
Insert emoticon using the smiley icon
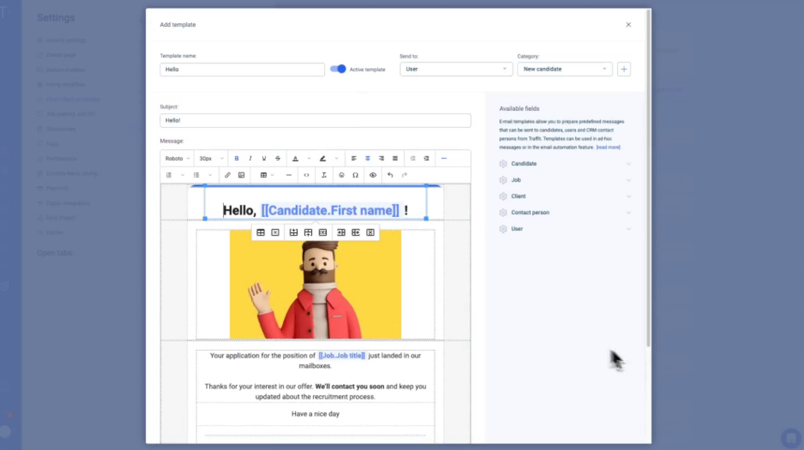pyautogui.click(x=341, y=175)
